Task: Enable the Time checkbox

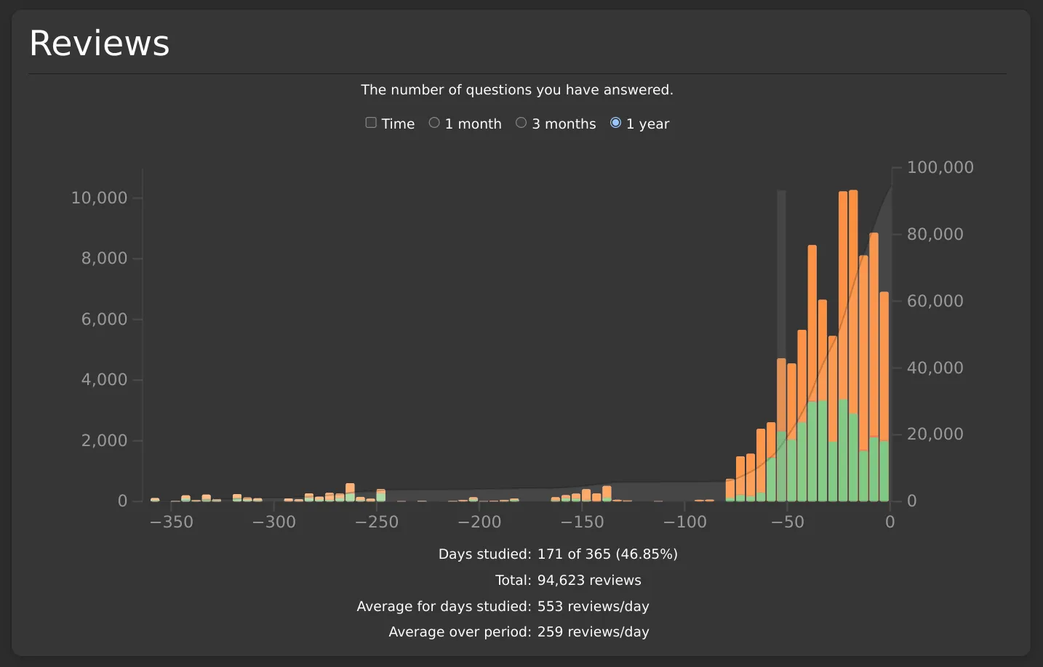Action: (371, 123)
